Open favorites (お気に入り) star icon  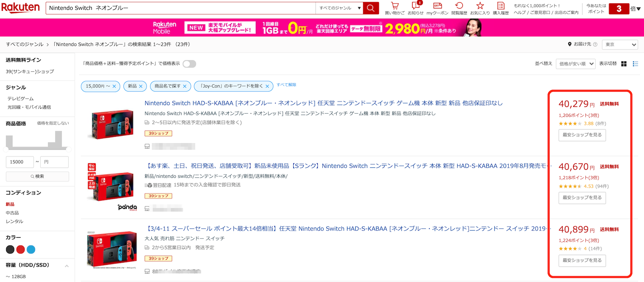click(480, 6)
